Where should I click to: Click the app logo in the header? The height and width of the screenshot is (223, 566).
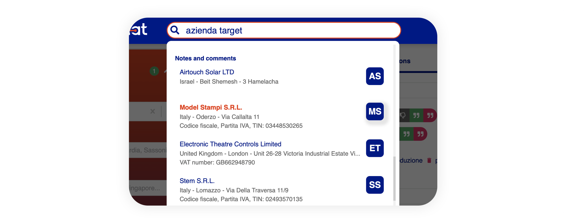point(139,29)
